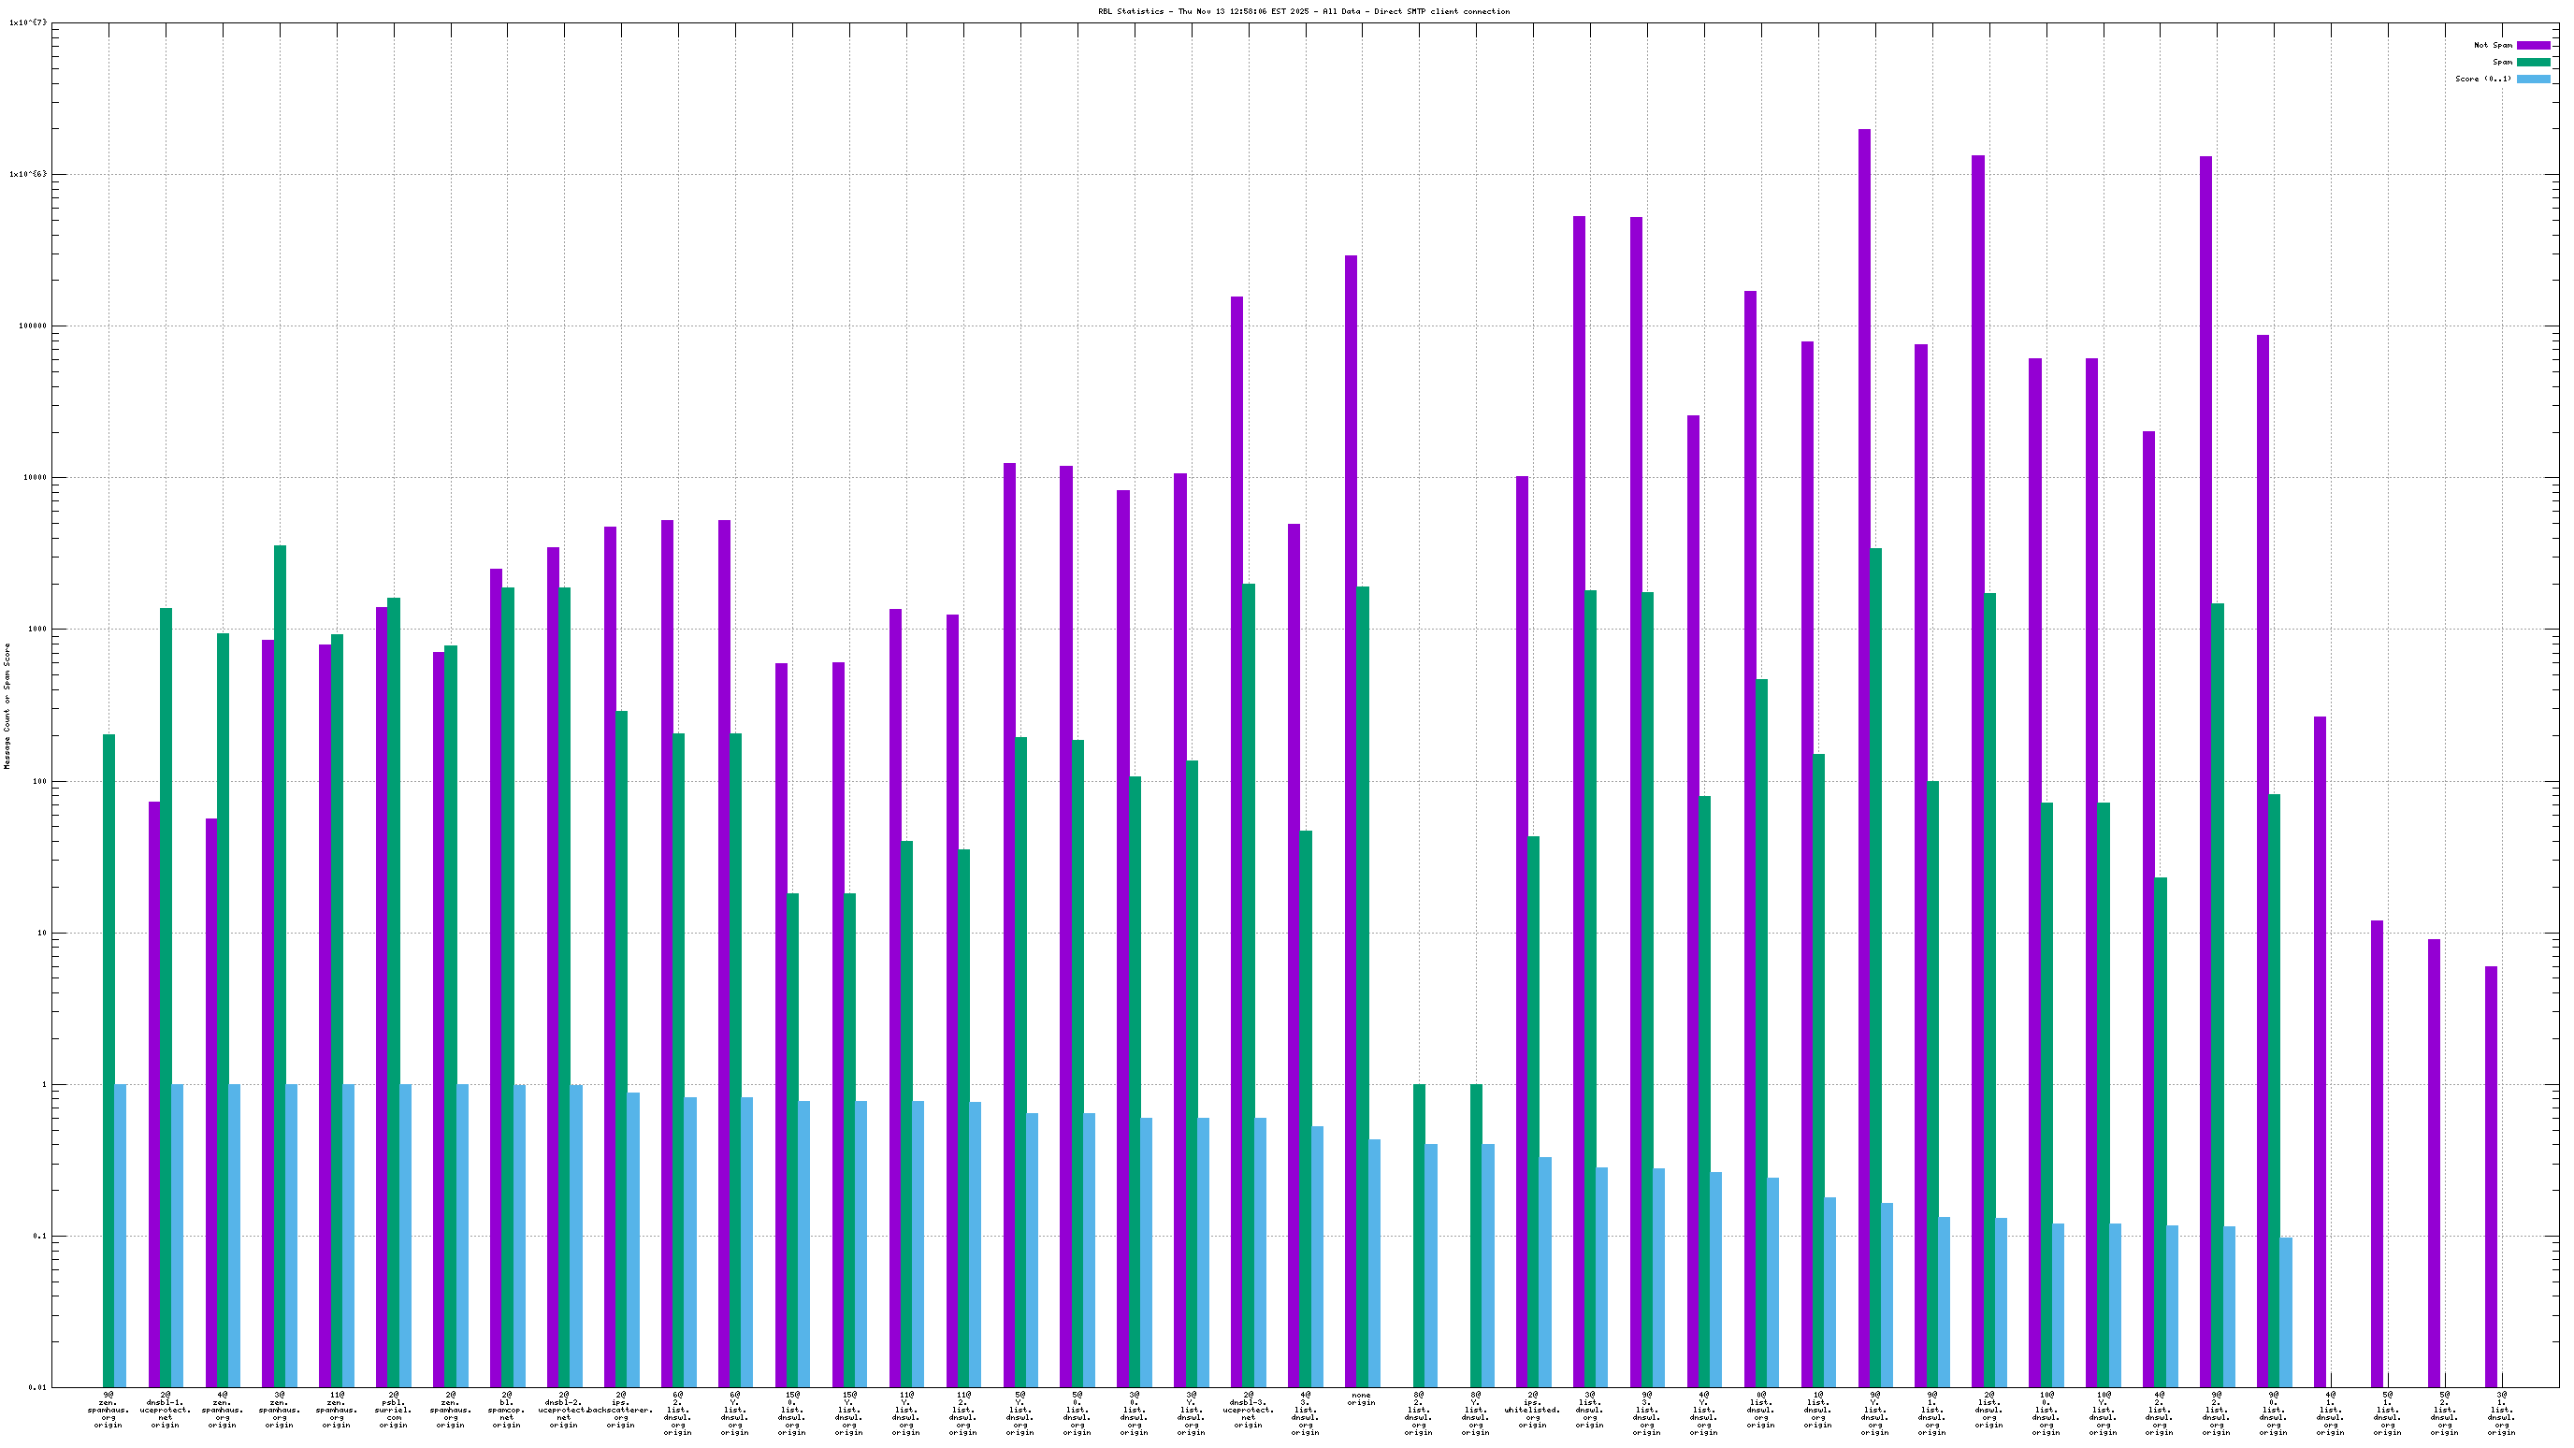Click the 1x10^{6} y-axis tick label
The image size is (2574, 1448).
pyautogui.click(x=28, y=174)
